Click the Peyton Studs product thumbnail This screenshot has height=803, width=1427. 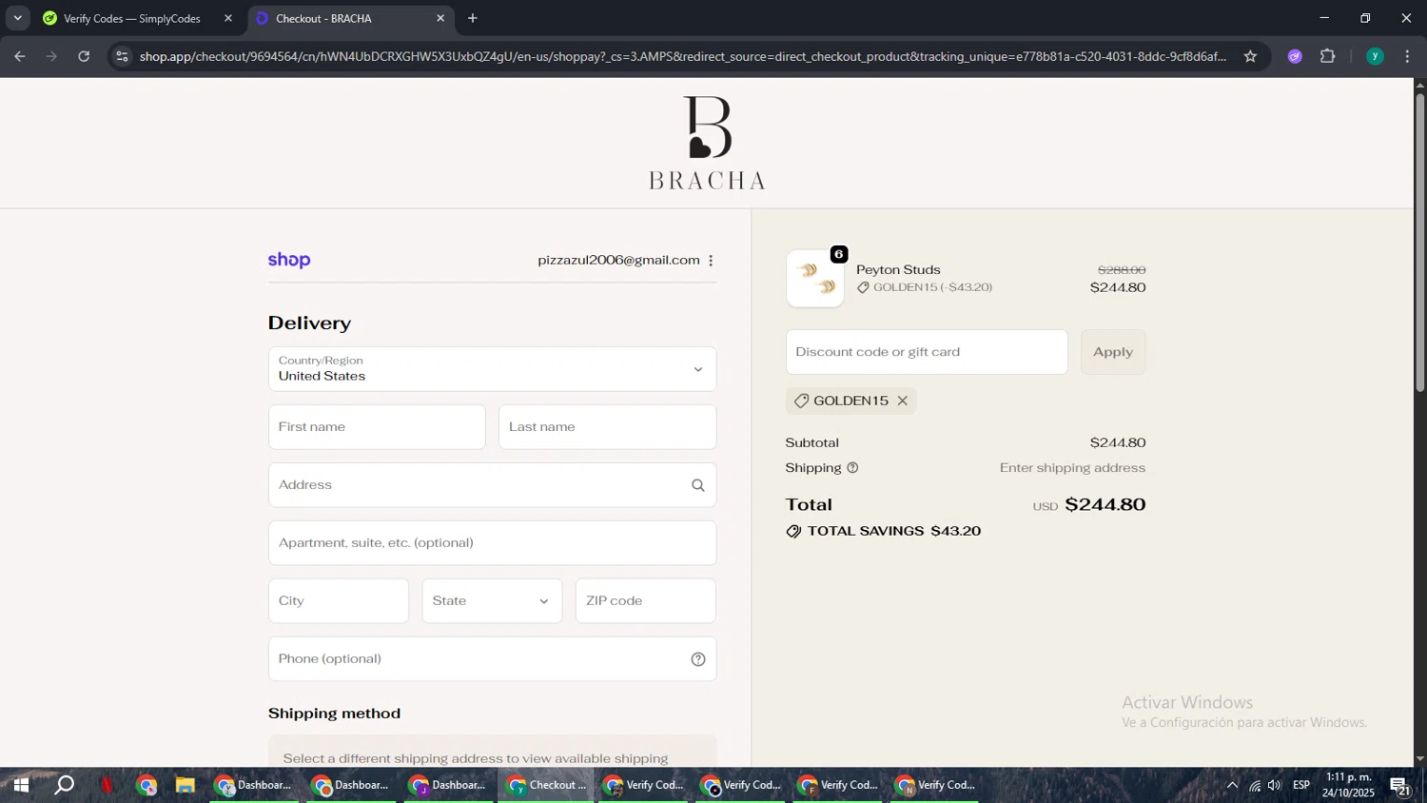(x=814, y=278)
